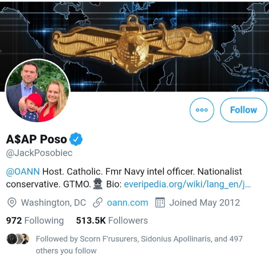Click the third small follower avatar
The width and height of the screenshot is (269, 271).
pos(26,239)
